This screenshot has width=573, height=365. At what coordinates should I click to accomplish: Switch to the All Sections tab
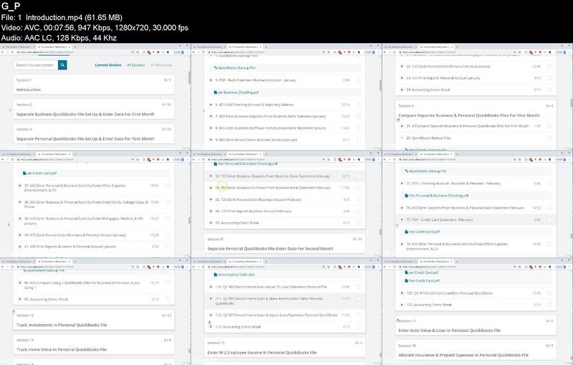tap(136, 65)
